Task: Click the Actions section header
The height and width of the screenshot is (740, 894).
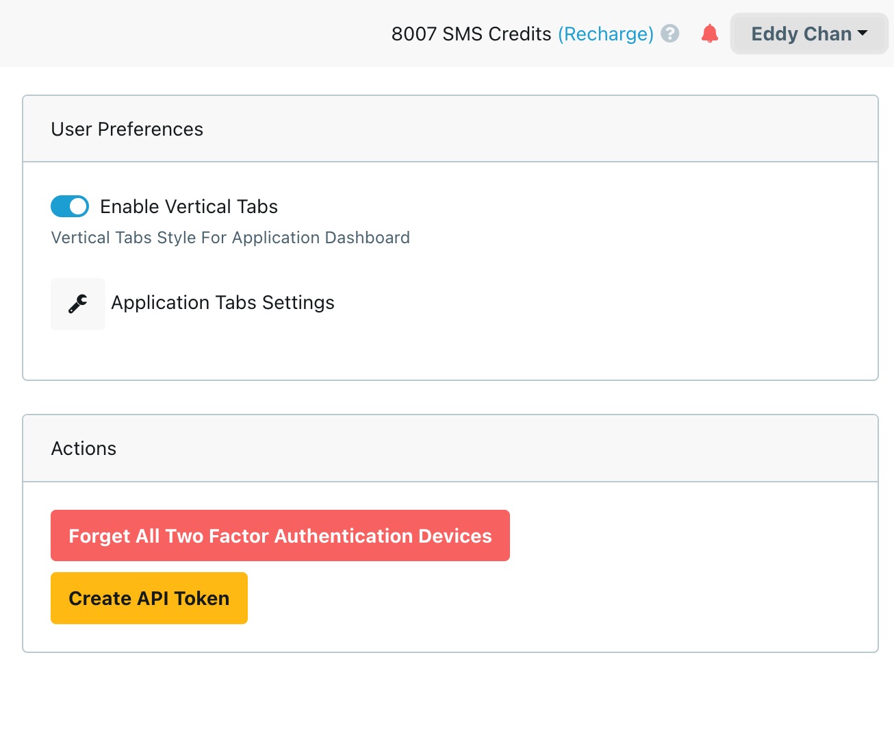Action: pyautogui.click(x=84, y=448)
